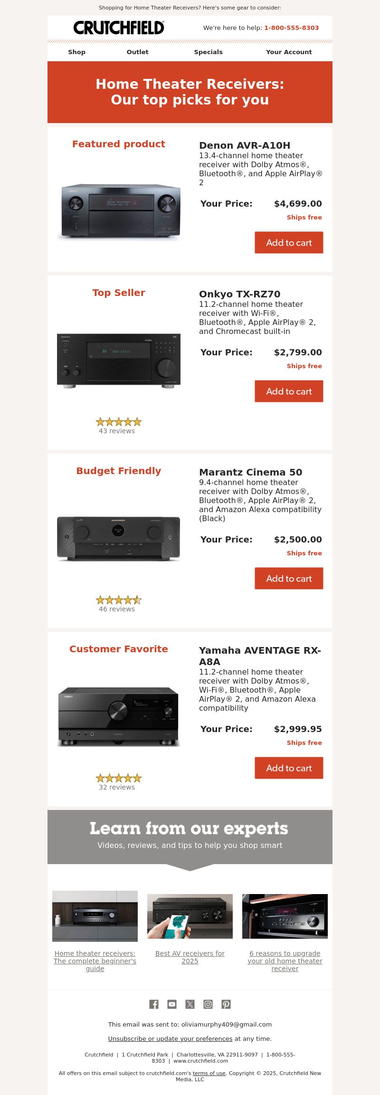The width and height of the screenshot is (380, 1095).
Task: Open Your Account page
Action: pyautogui.click(x=289, y=52)
